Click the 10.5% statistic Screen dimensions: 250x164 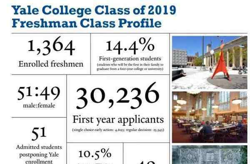[95, 154]
